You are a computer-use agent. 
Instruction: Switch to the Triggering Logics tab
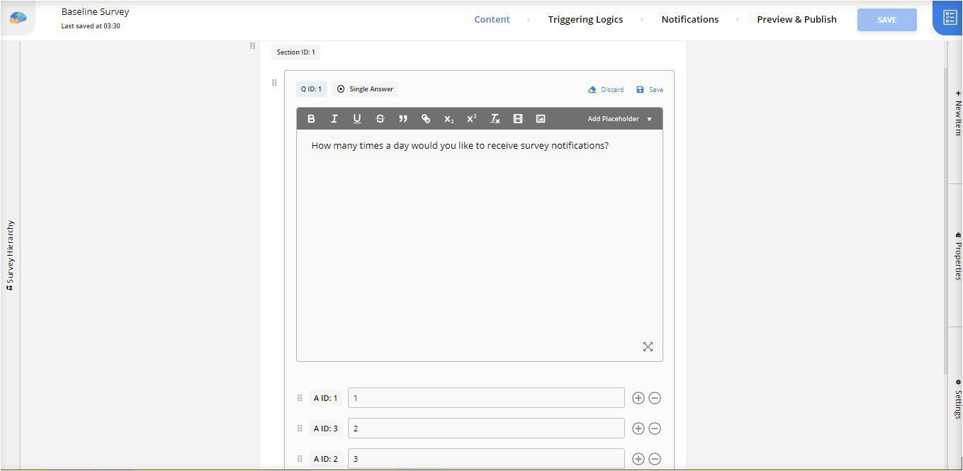585,20
